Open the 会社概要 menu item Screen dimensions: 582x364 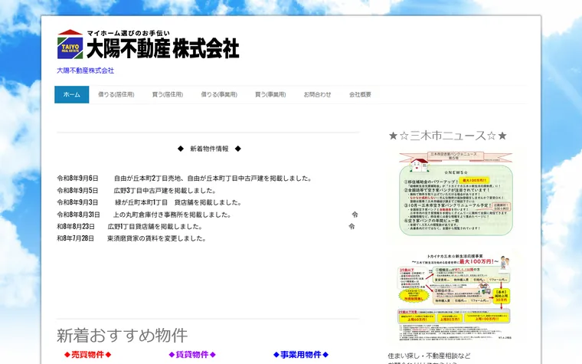[x=360, y=95]
